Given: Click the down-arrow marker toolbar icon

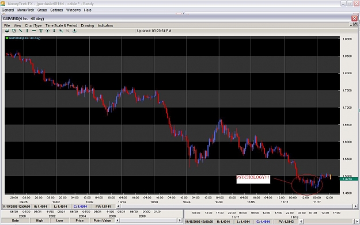Looking at the screenshot, I should (x=54, y=30).
